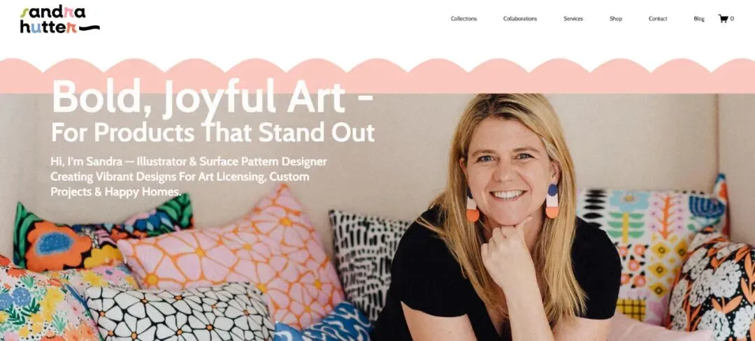This screenshot has width=755, height=341.
Task: Click the pink scalloped banner strip
Action: point(377,76)
